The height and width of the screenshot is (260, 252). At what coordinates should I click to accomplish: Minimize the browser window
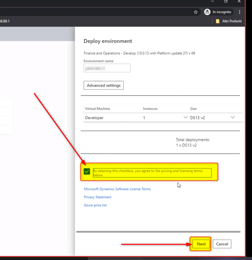213,2
